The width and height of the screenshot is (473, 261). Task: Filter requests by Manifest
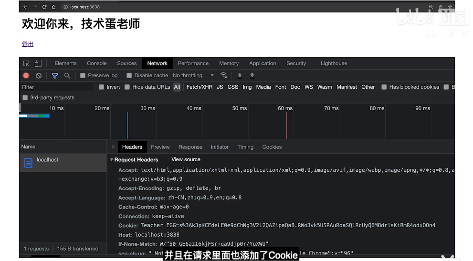pyautogui.click(x=347, y=87)
